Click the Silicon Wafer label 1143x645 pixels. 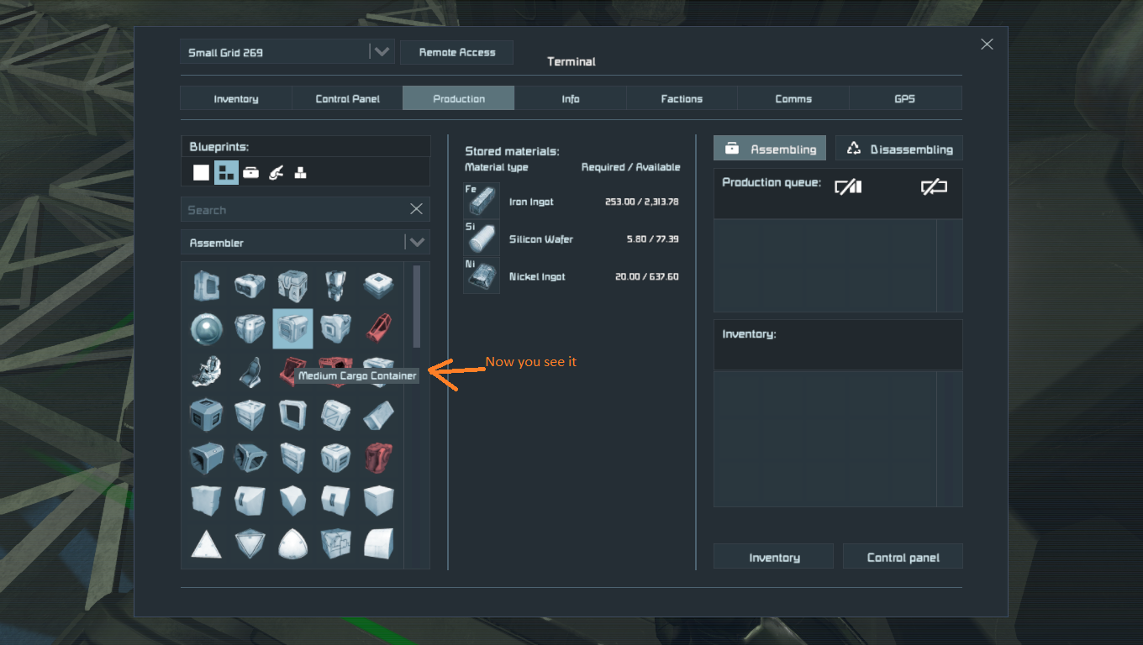[541, 239]
